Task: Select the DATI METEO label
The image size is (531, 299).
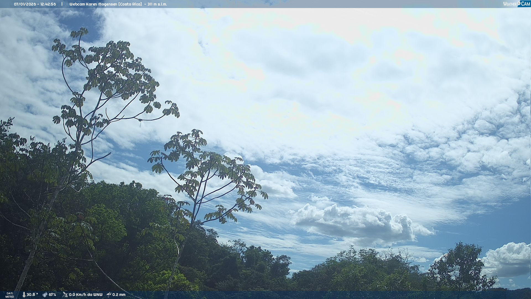Action: tap(10, 295)
